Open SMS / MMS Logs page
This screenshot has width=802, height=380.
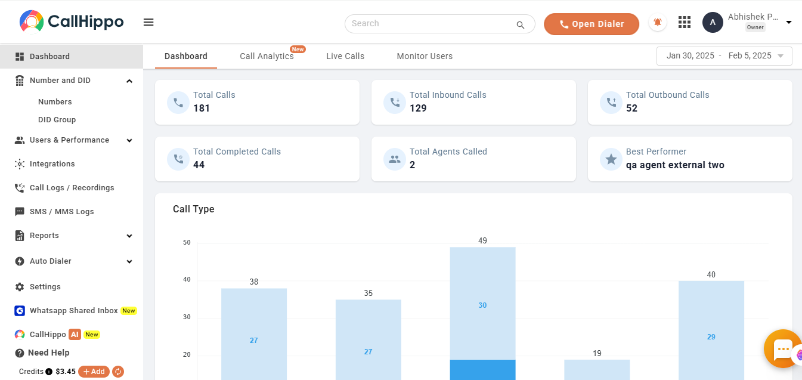pyautogui.click(x=62, y=212)
